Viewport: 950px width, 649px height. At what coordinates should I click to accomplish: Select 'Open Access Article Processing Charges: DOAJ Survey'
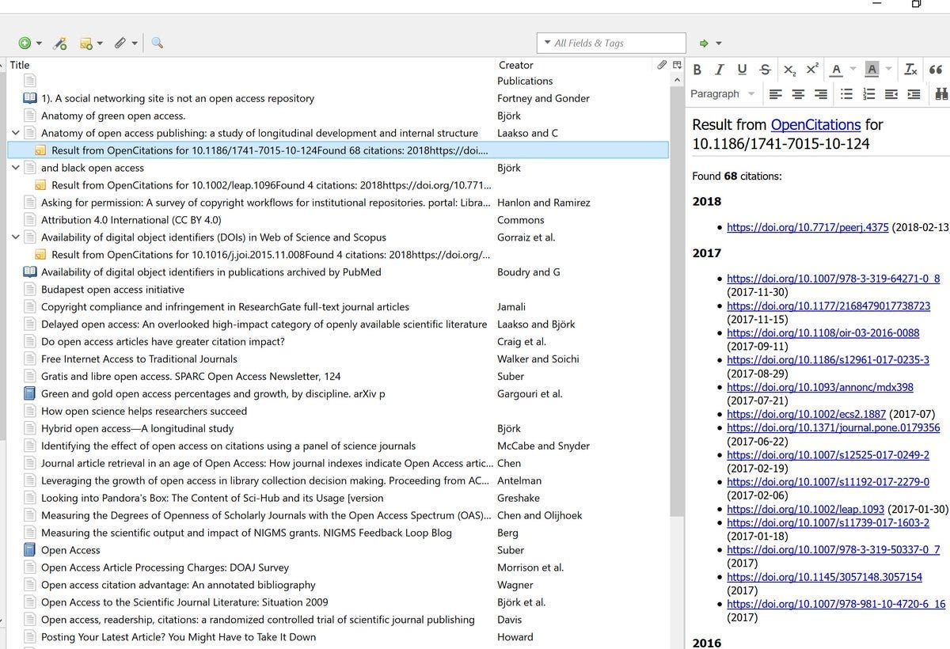click(x=165, y=567)
